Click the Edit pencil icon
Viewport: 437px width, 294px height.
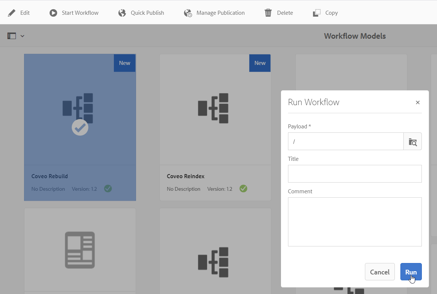[x=12, y=13]
